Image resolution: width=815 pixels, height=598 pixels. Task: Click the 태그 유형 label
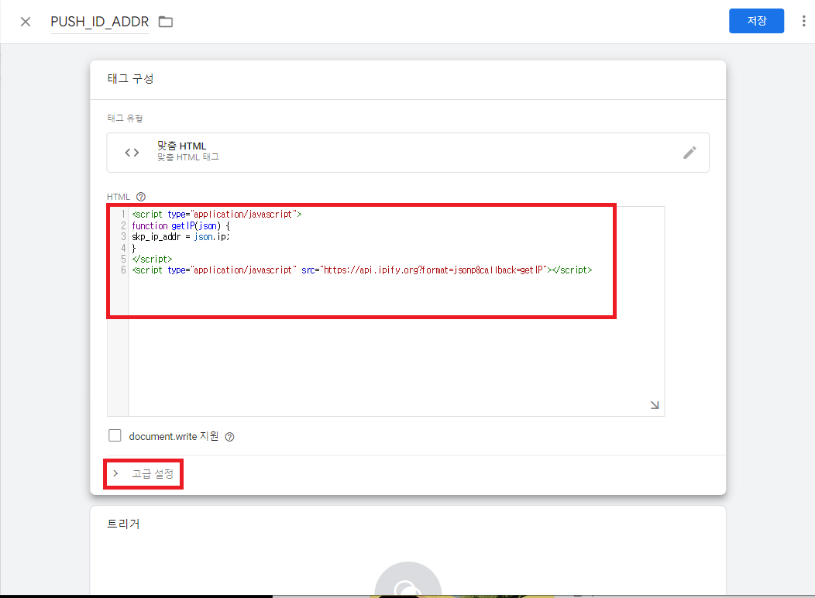coord(125,119)
